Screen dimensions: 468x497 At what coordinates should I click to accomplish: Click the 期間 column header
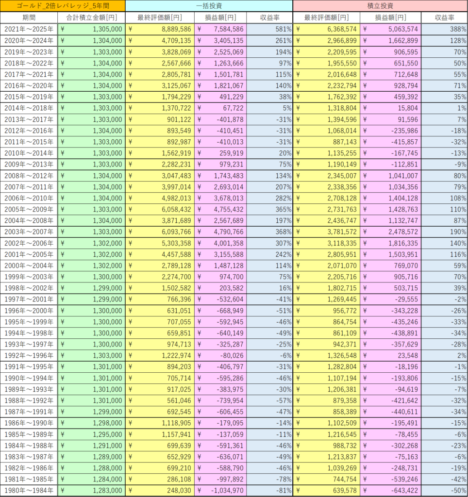[29, 17]
